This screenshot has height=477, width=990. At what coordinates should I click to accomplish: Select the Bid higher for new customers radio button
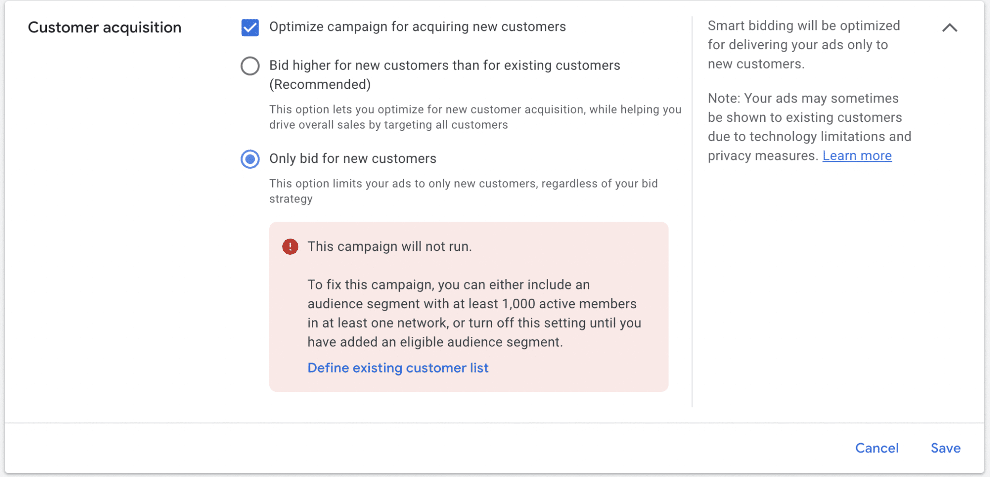(x=250, y=66)
